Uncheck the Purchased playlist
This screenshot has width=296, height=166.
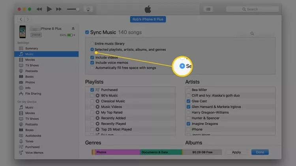[x=92, y=90]
